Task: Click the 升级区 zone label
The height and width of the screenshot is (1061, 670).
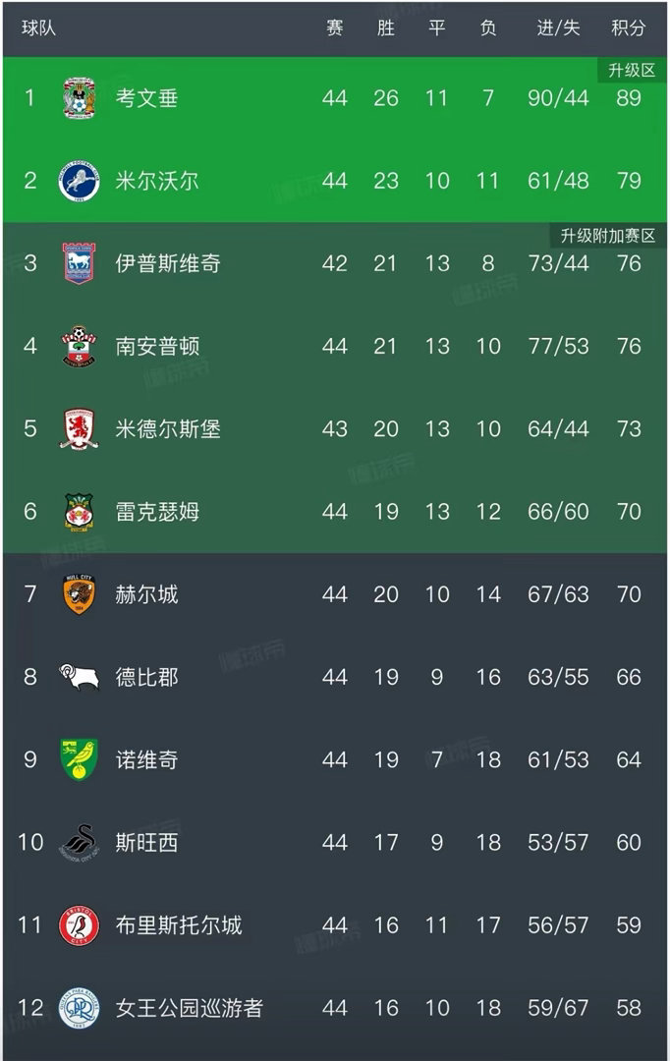Action: pos(632,71)
